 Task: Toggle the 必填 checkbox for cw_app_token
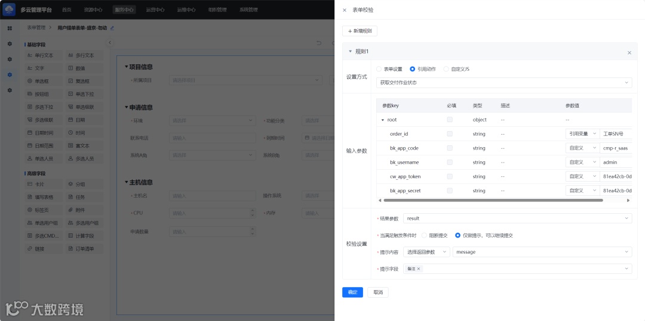[450, 176]
